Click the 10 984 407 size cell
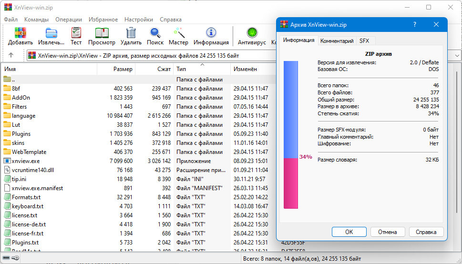Image resolution: width=462 pixels, height=264 pixels. [120, 116]
